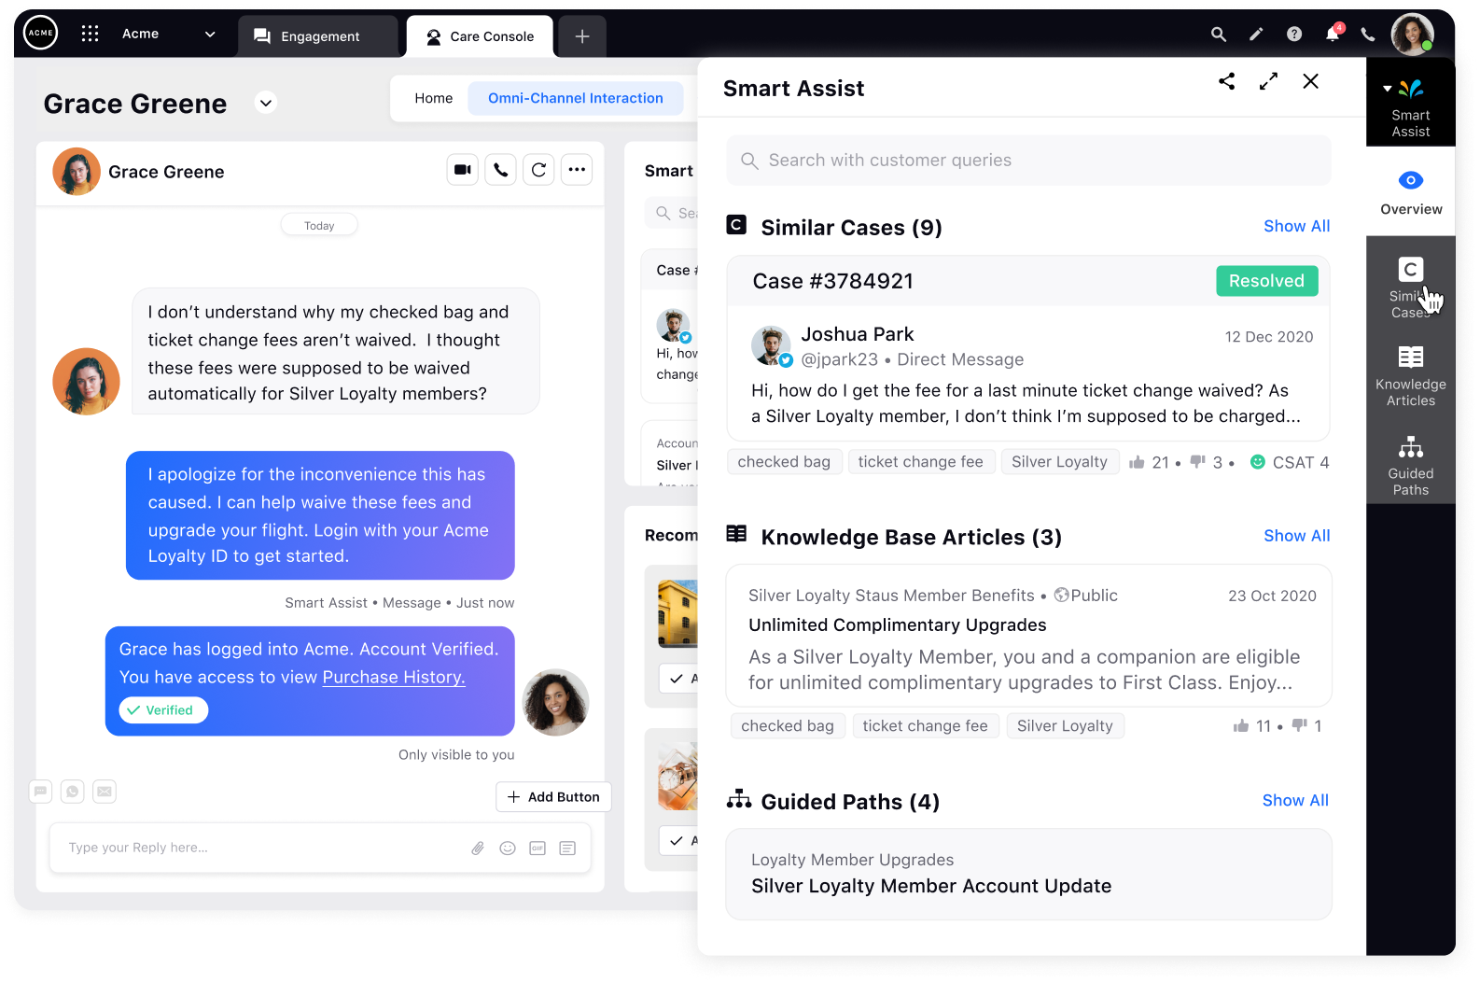Open the emoji picker in reply box
Viewport: 1480px width, 982px height.
508,849
